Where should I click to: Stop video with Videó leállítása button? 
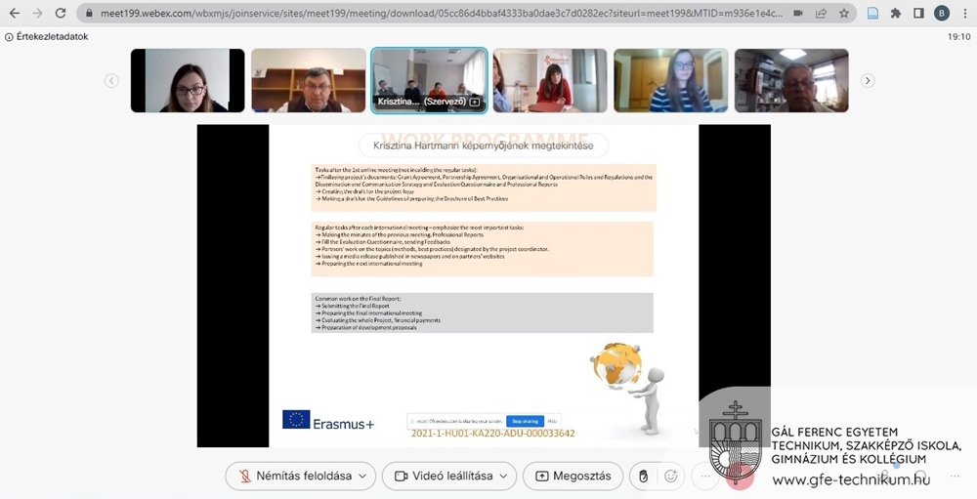(449, 476)
